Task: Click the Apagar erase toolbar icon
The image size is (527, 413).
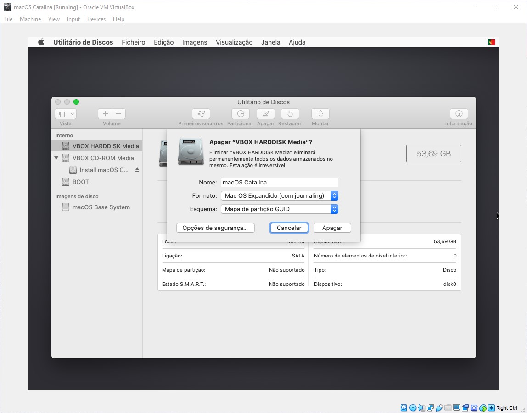Action: click(265, 114)
